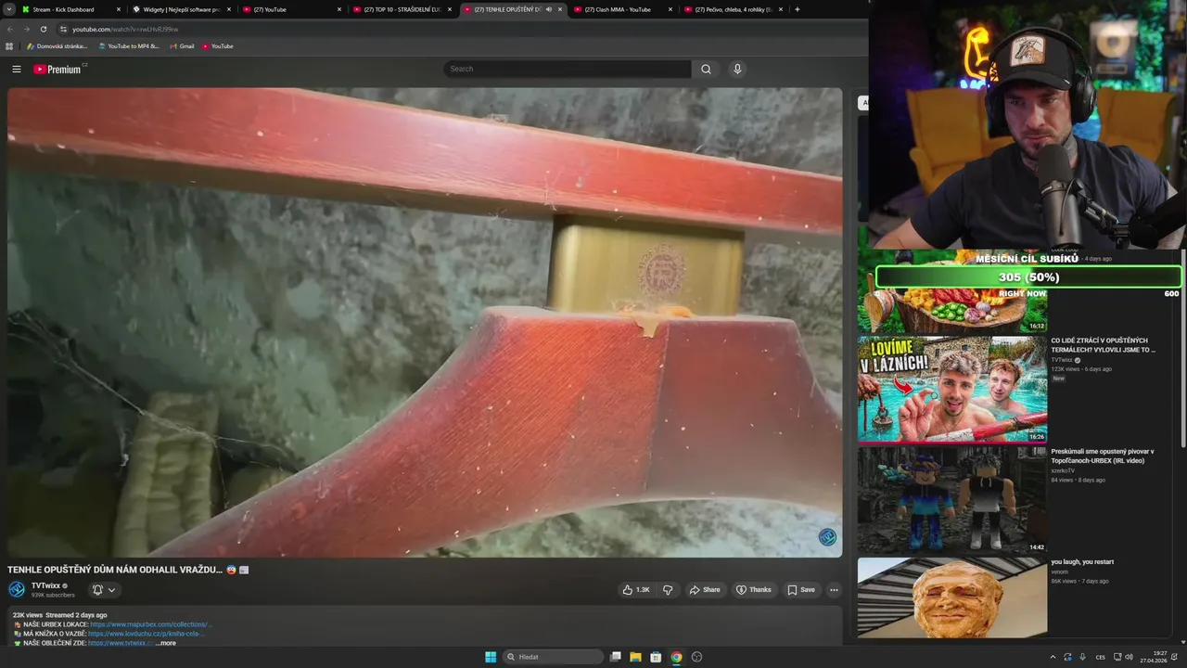Open the tvtwixx clothing link

coord(121,643)
